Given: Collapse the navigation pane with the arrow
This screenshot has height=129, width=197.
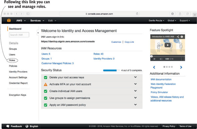Looking at the screenshot, I should [x=38, y=33].
